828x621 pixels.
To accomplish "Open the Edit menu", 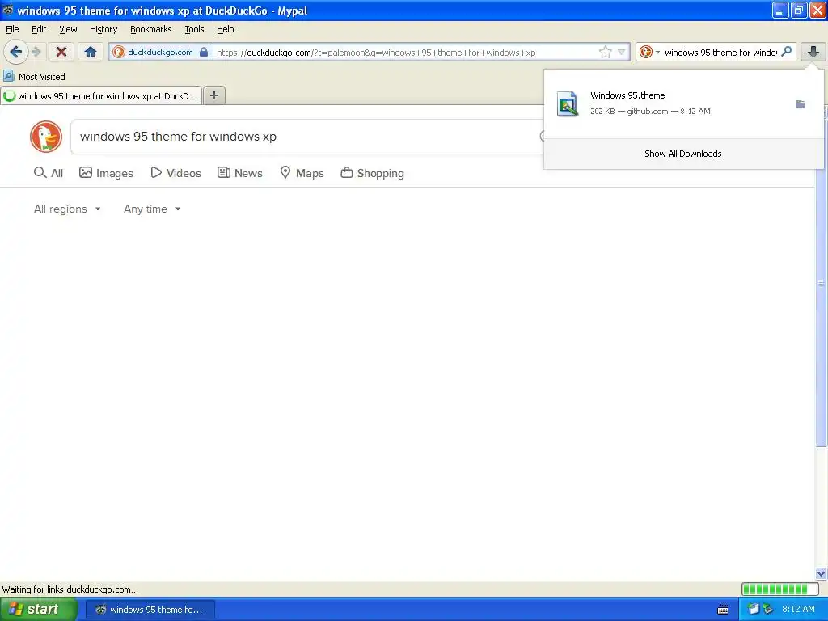I will coord(39,29).
